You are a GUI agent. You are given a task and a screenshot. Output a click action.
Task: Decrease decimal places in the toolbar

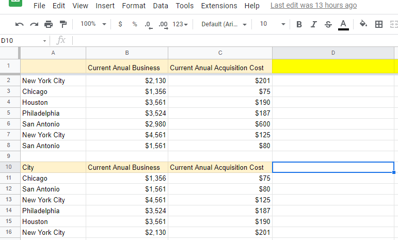[149, 24]
